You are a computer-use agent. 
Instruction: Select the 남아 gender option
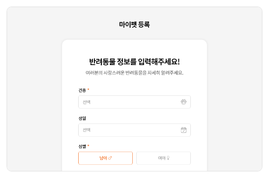[105, 158]
